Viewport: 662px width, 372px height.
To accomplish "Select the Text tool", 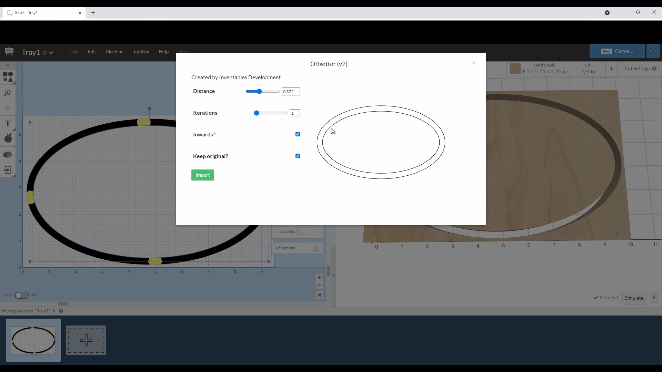I will [8, 123].
